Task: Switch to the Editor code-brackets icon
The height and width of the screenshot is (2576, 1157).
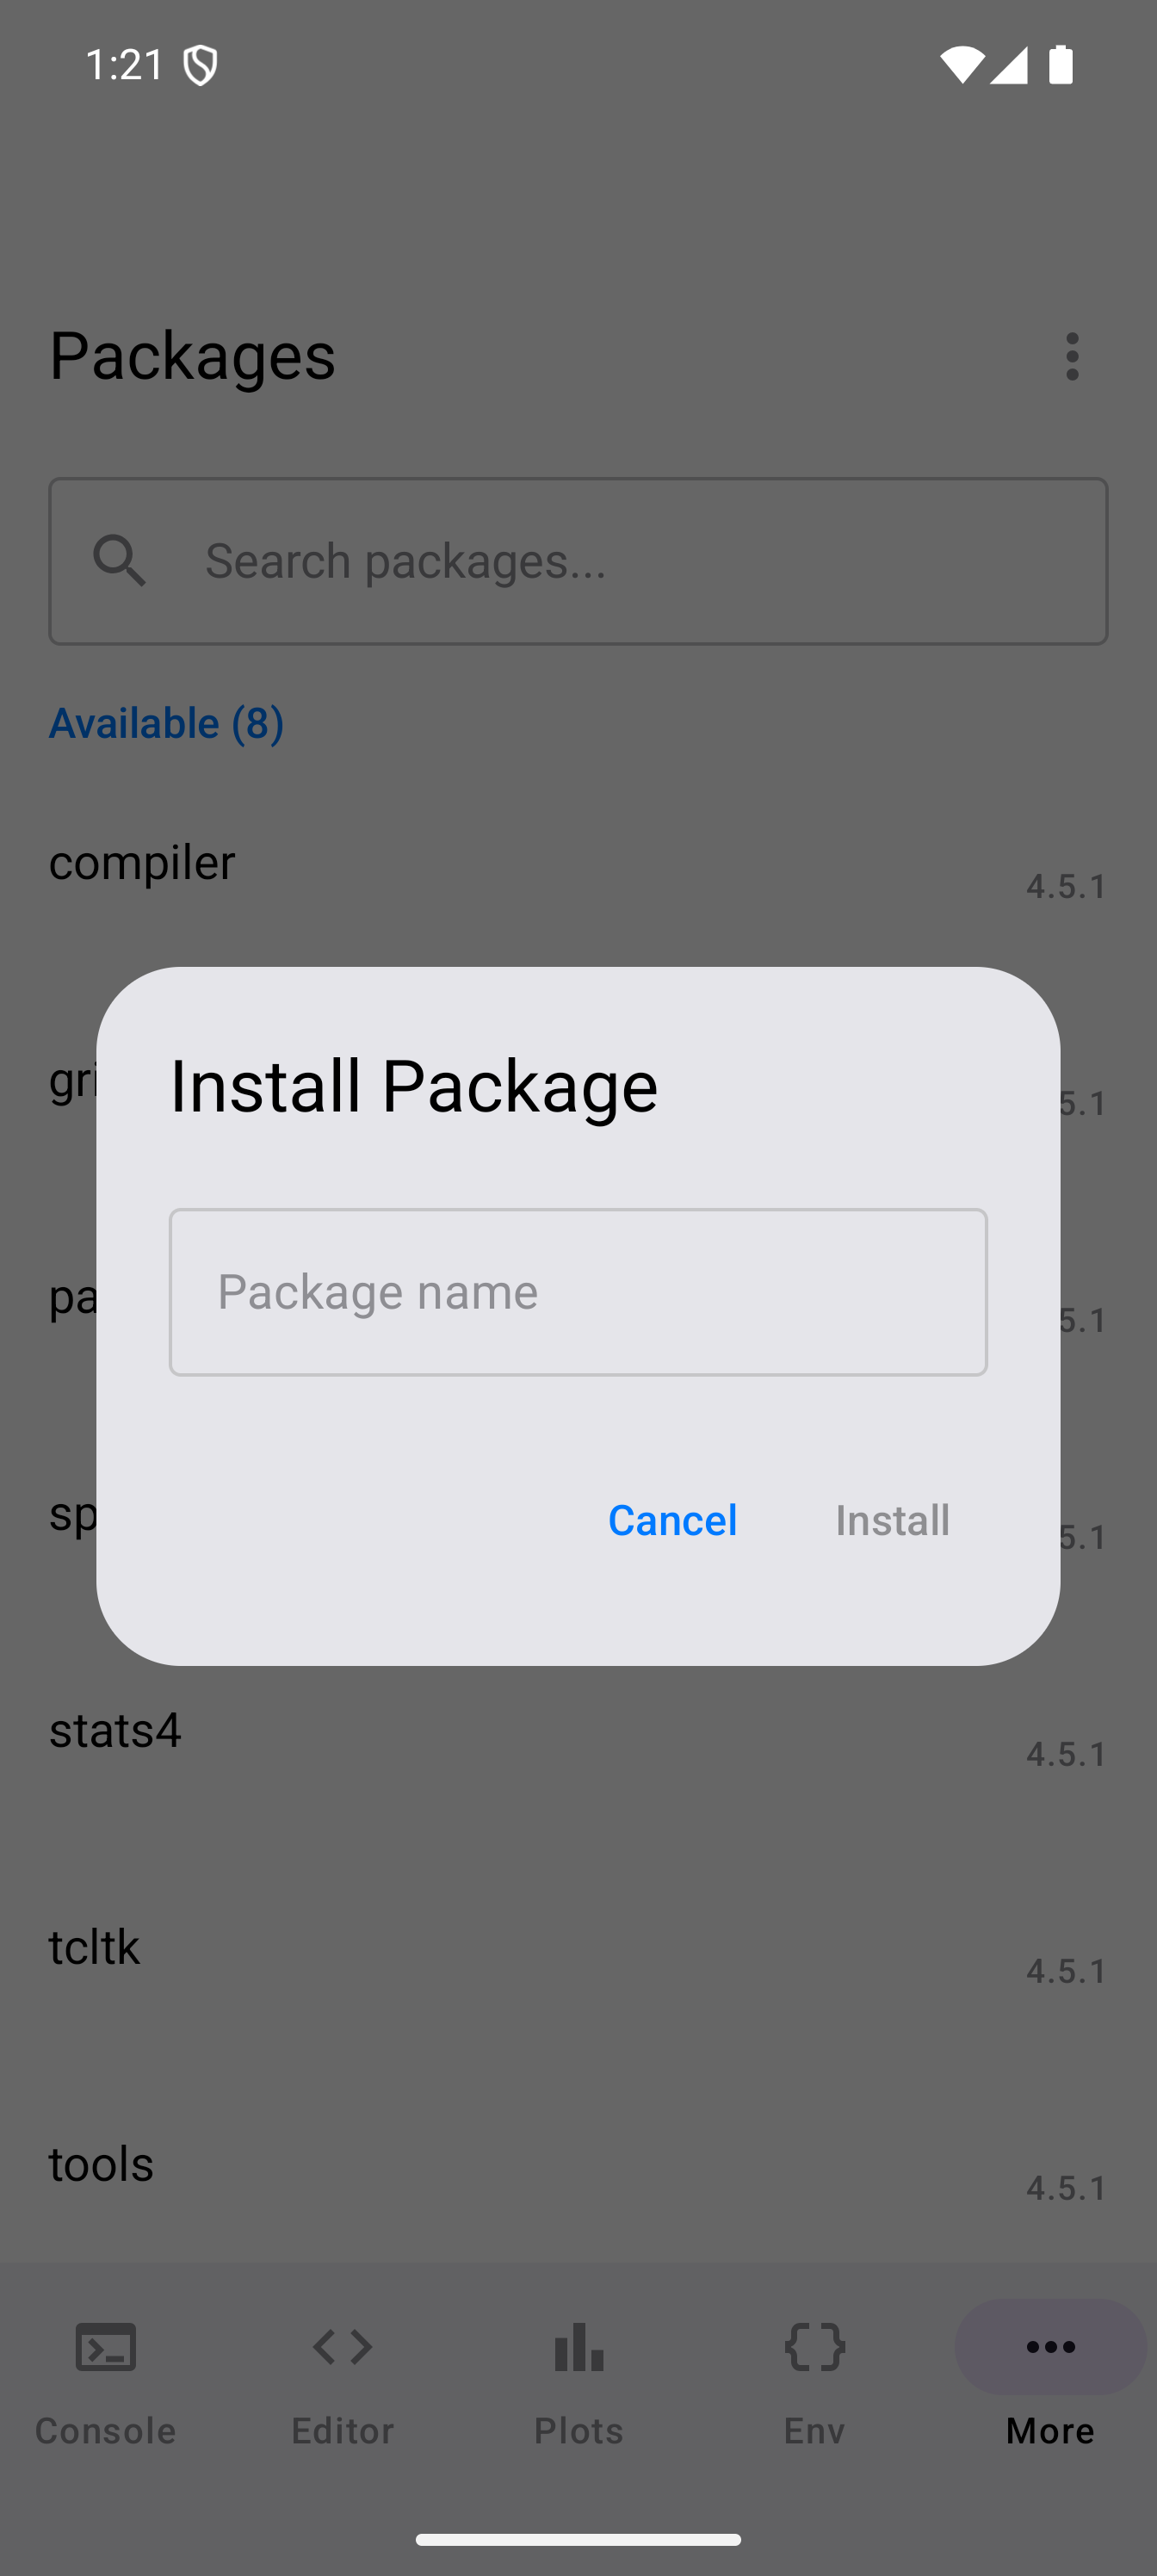Action: 342,2346
